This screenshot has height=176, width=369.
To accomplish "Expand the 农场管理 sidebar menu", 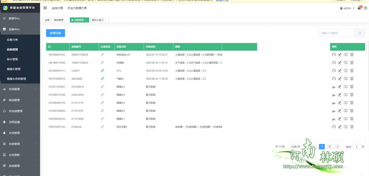I will click(20, 89).
